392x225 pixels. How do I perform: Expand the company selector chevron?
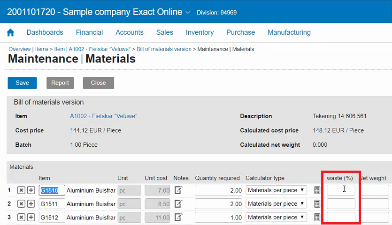point(188,13)
